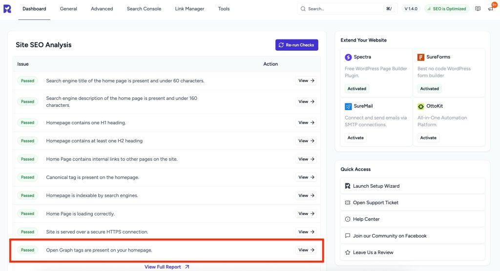This screenshot has height=271, width=500.
Task: View the Open Graph tags check
Action: click(x=306, y=250)
